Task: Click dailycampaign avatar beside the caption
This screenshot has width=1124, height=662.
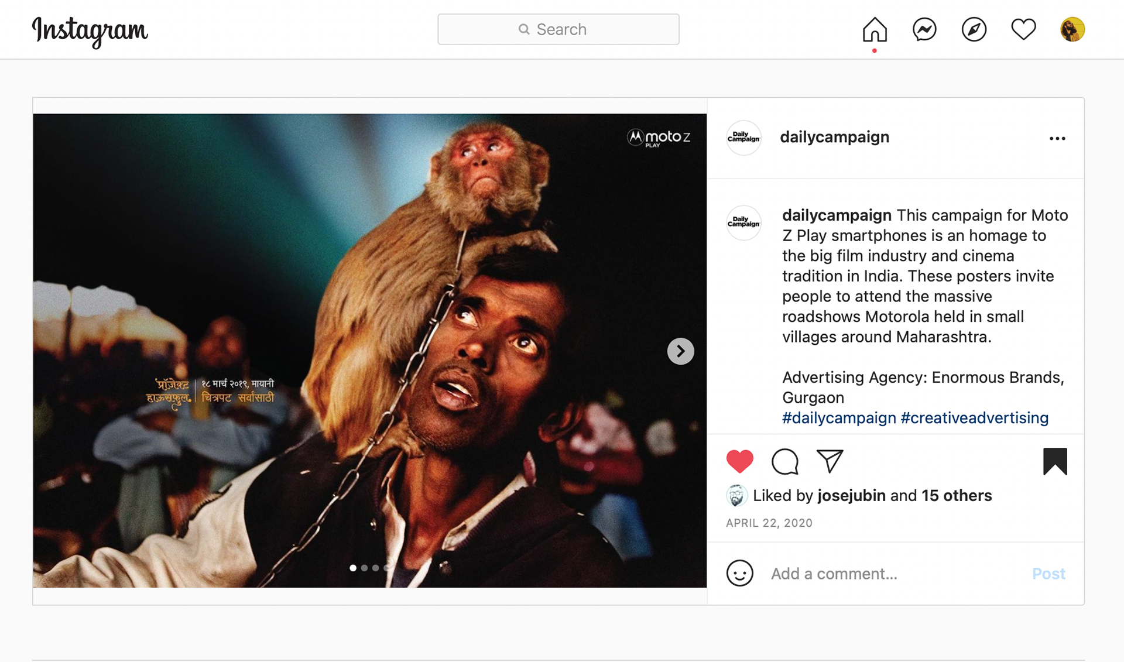Action: click(743, 222)
